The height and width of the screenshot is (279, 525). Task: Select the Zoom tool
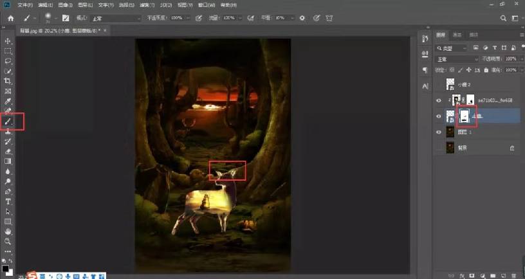point(8,241)
